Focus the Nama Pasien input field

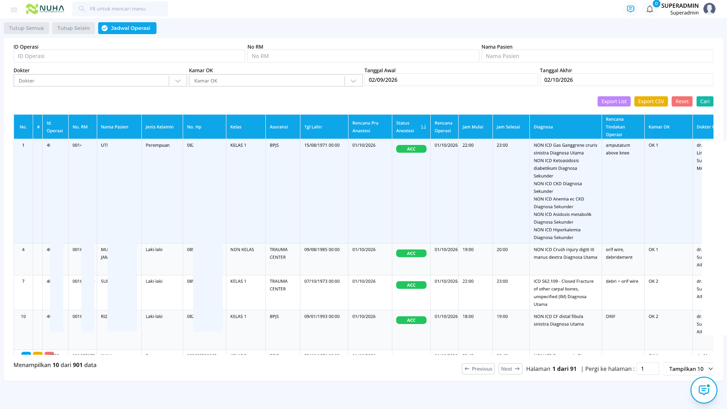pos(598,56)
